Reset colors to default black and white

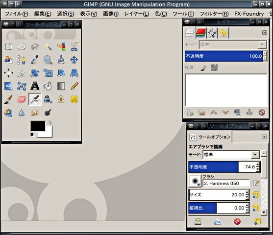tap(32, 135)
